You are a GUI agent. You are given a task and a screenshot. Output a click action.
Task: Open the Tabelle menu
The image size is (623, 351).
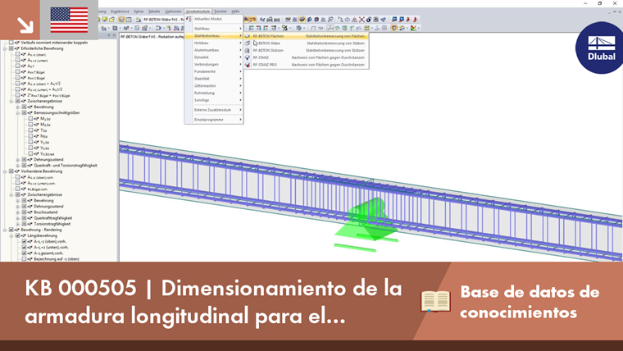(154, 11)
